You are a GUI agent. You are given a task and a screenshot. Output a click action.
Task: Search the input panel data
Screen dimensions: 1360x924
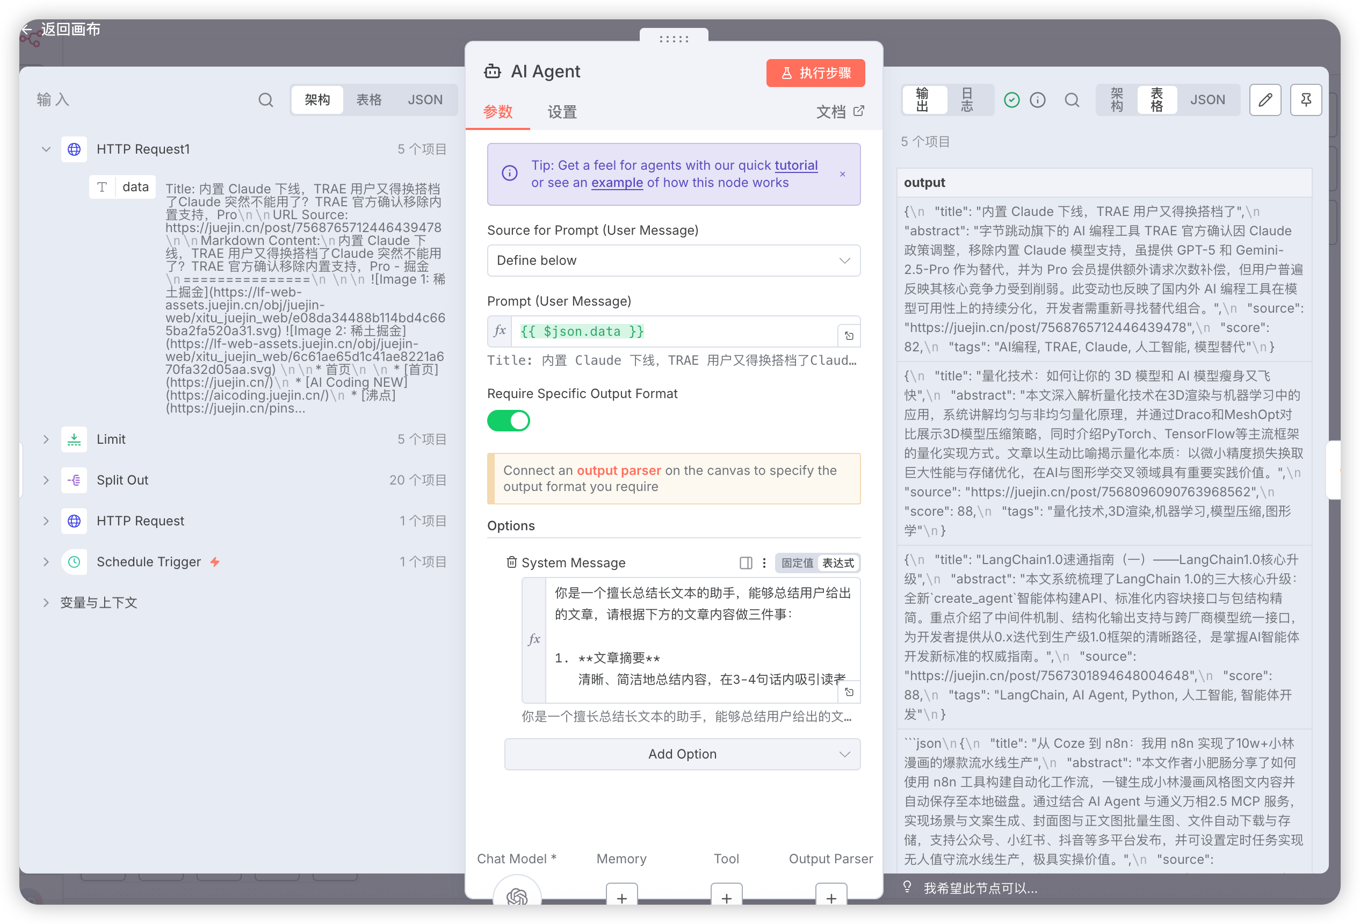tap(266, 100)
